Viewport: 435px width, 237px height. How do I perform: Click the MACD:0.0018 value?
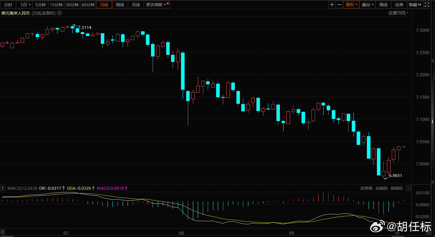click(x=110, y=188)
